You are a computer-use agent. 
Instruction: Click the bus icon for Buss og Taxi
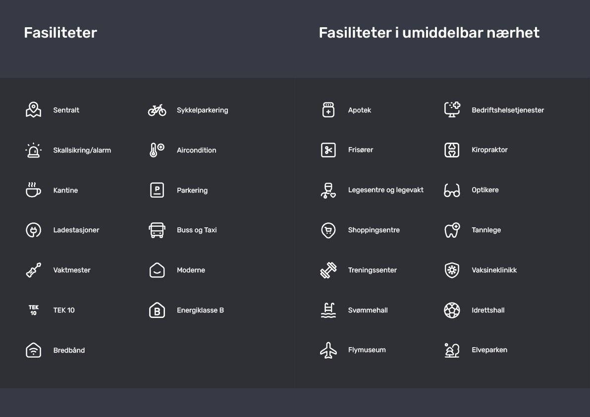157,230
